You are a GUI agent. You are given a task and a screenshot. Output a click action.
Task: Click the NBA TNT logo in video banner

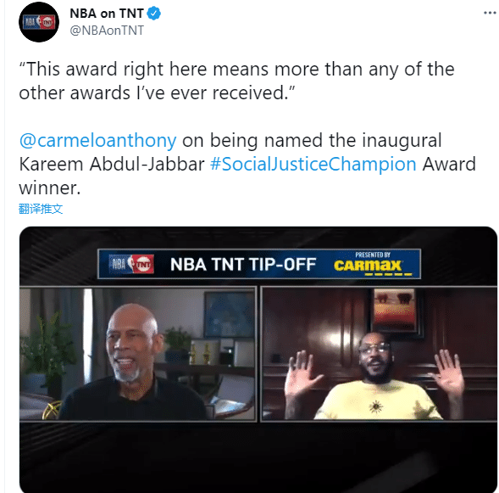point(131,264)
